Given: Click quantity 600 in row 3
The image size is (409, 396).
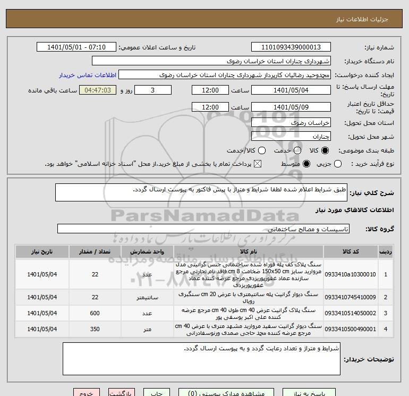Looking at the screenshot, I should pos(95,313).
